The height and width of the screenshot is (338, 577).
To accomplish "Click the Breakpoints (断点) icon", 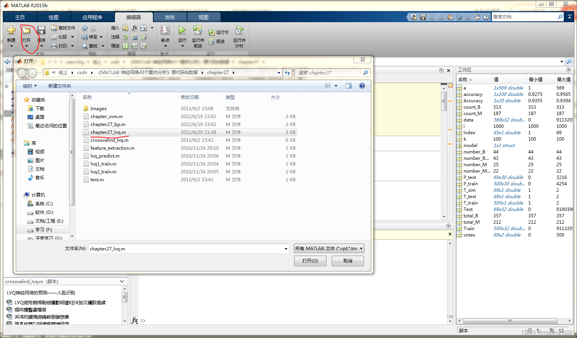I will coord(165,30).
